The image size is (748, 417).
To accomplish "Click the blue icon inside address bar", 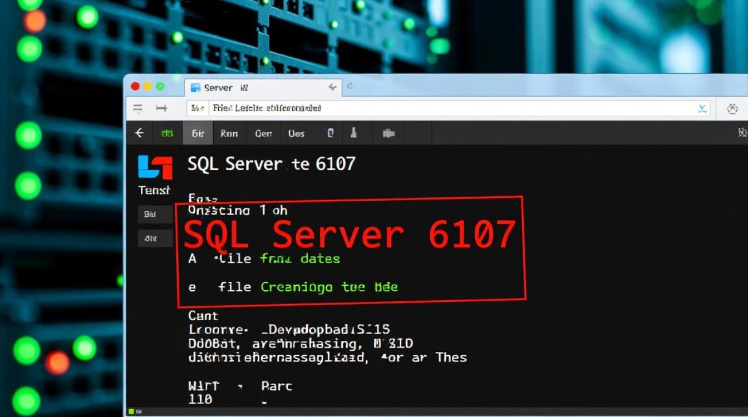I will (703, 108).
